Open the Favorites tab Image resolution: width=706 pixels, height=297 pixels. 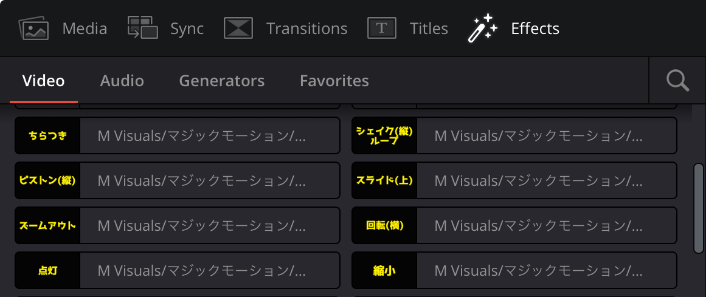tap(334, 81)
